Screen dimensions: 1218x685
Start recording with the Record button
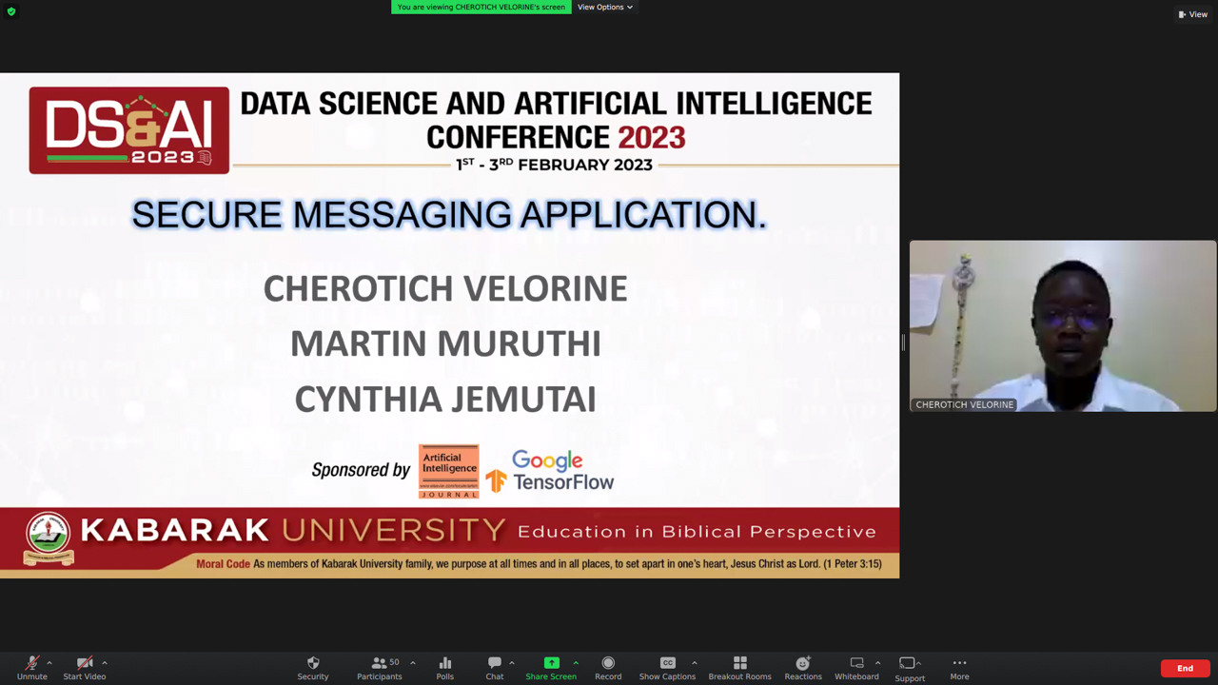[x=608, y=668]
